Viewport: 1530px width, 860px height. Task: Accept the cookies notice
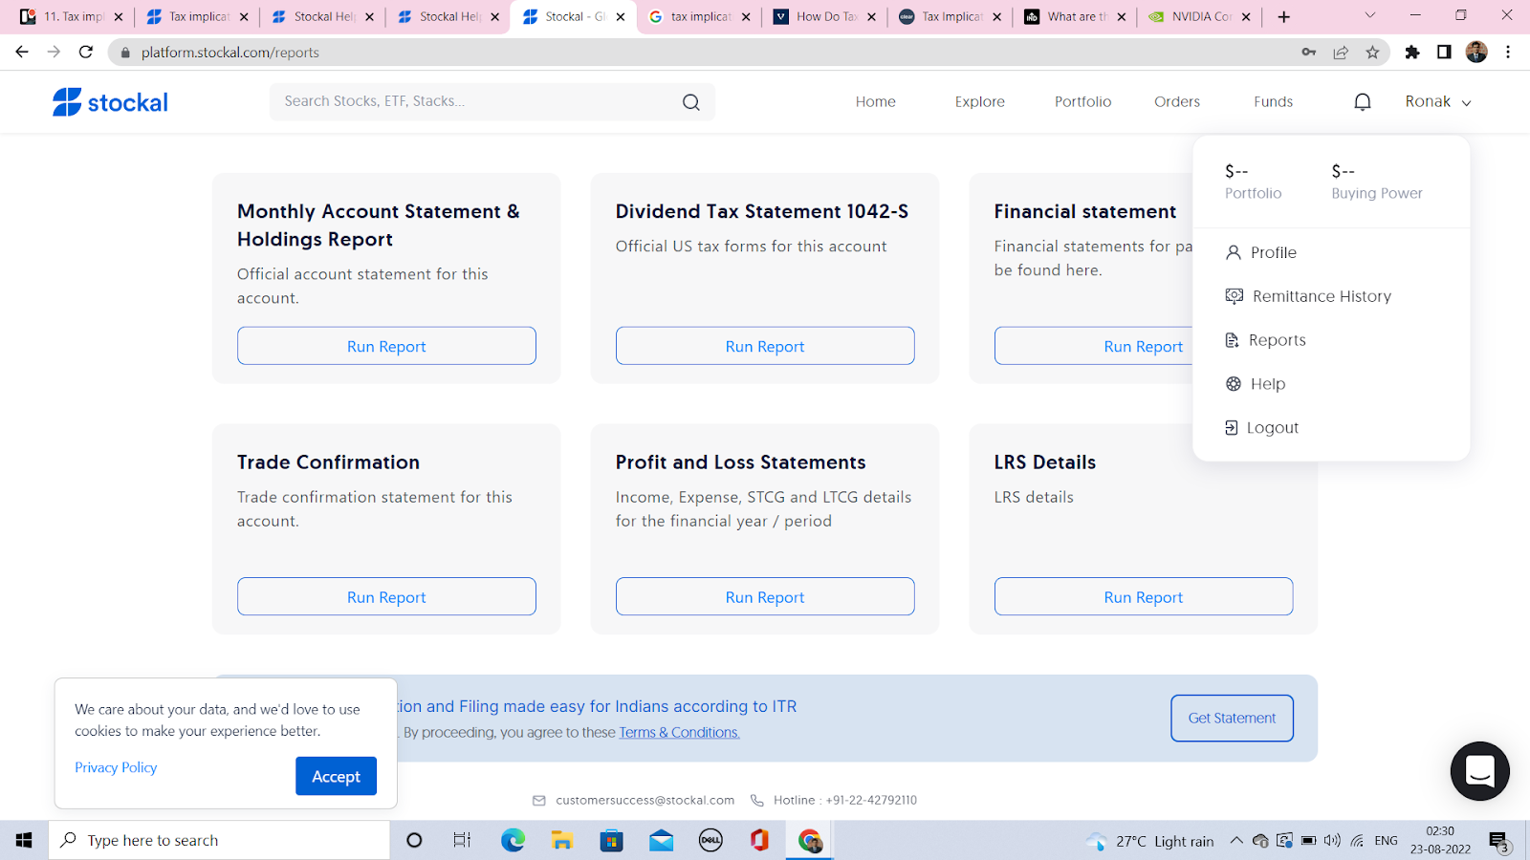[336, 776]
